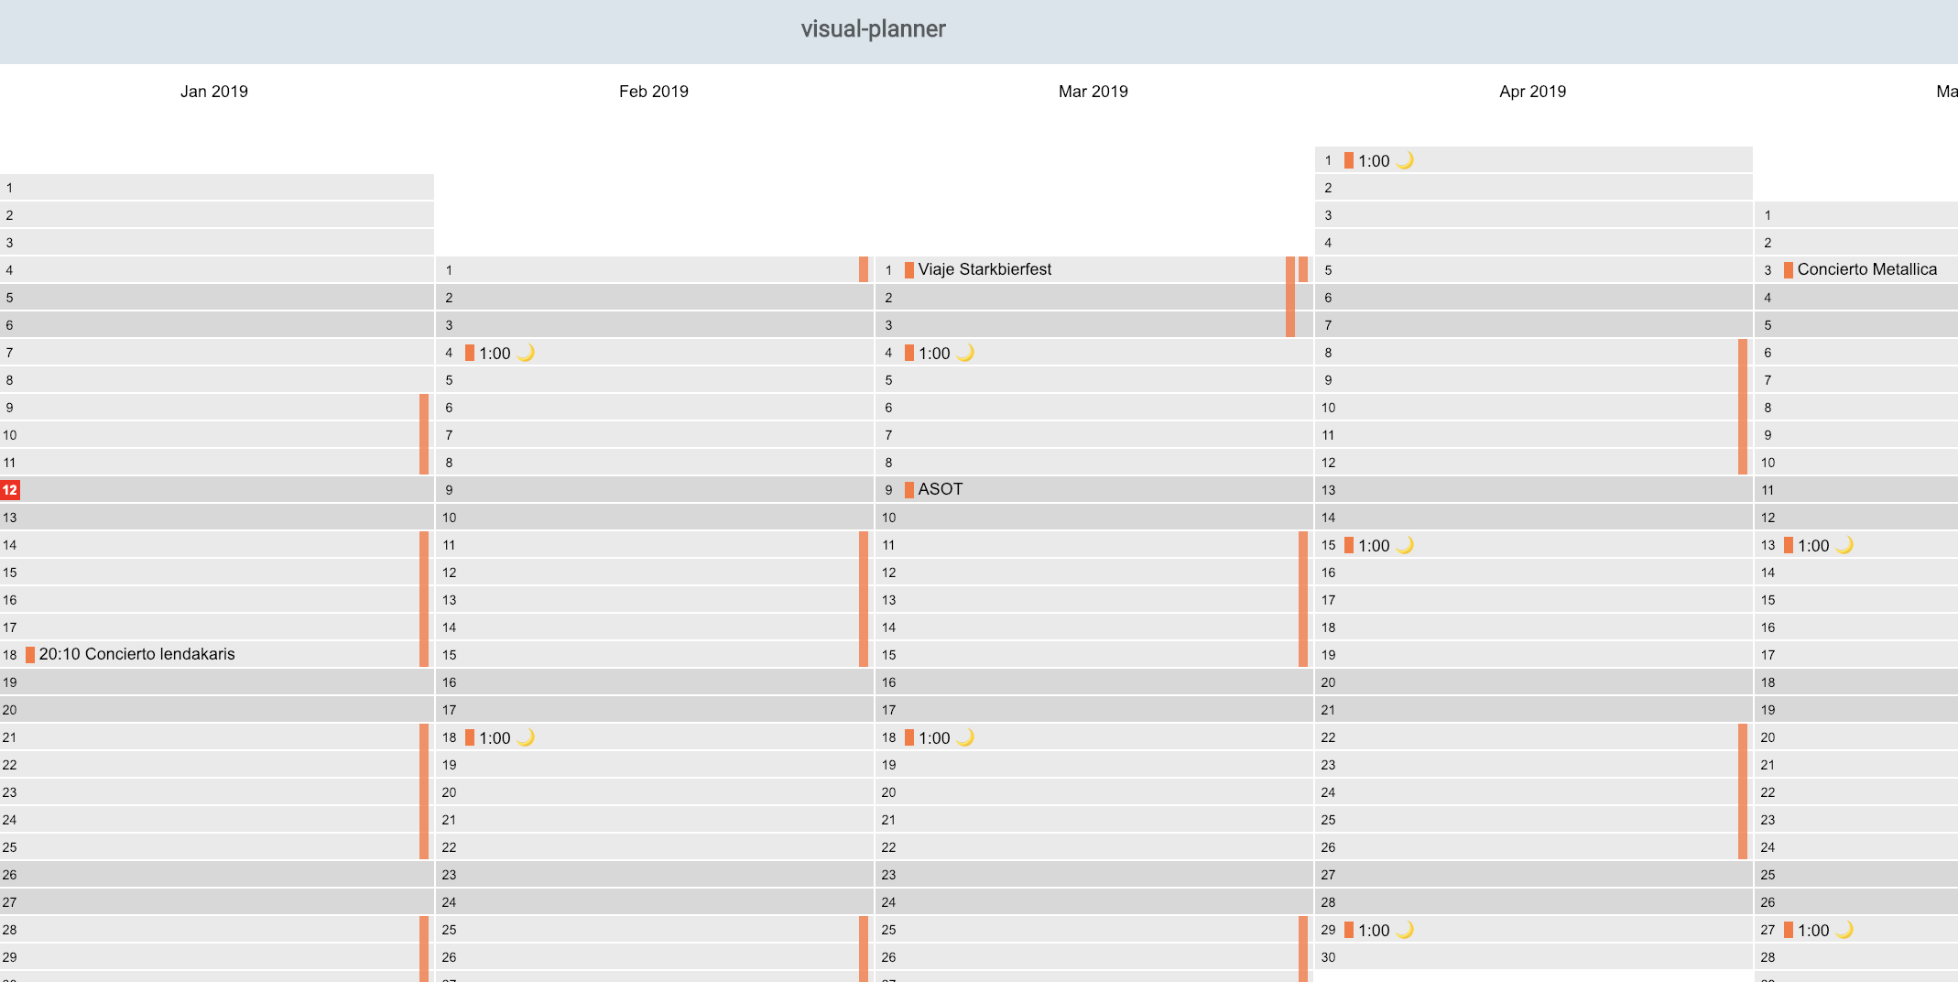Select today's highlighted date January 12
This screenshot has height=982, width=1958.
click(10, 490)
